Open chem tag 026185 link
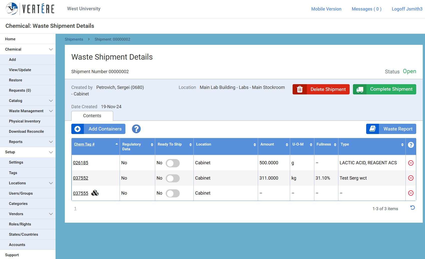 click(81, 163)
